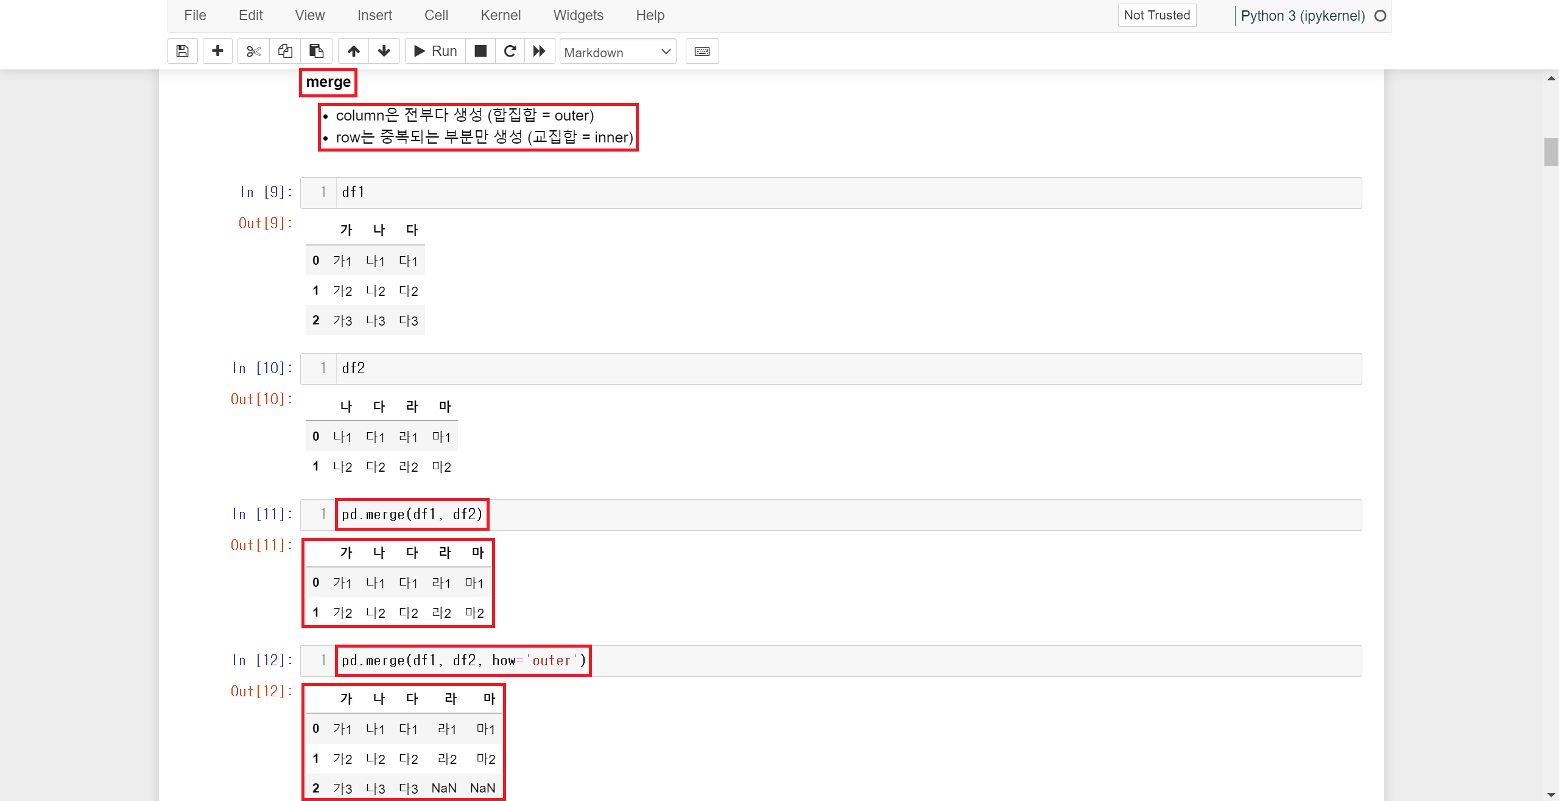Screen dimensions: 1559x801
Task: Interrupt the kernel with stop icon
Action: pos(480,51)
